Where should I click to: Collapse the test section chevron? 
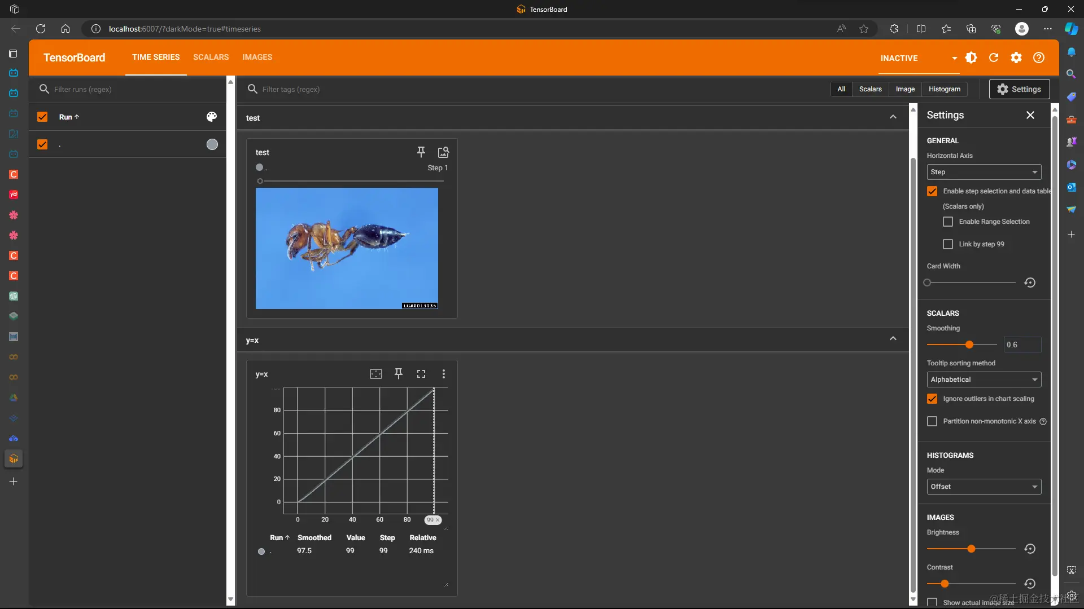pyautogui.click(x=893, y=117)
